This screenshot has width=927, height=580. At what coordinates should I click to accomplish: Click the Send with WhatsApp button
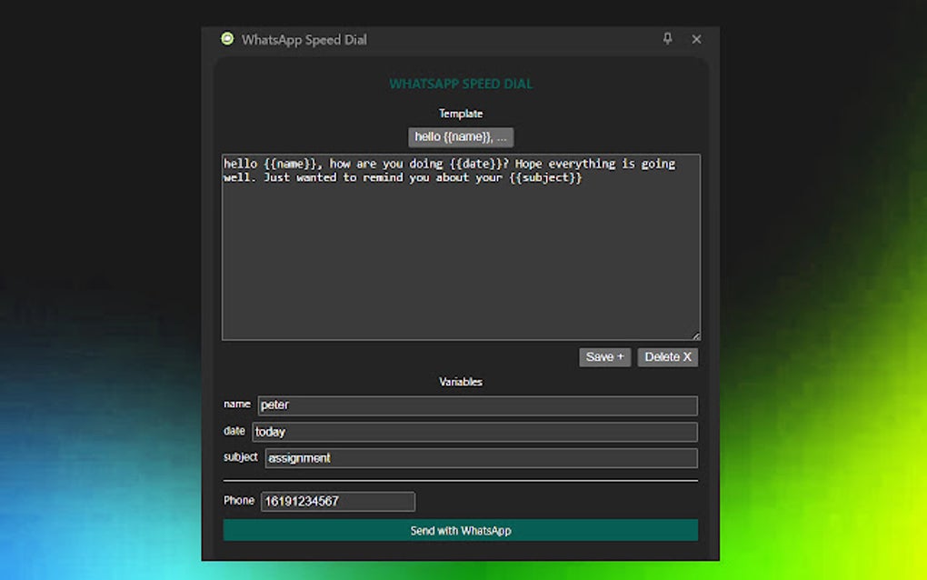pos(461,530)
